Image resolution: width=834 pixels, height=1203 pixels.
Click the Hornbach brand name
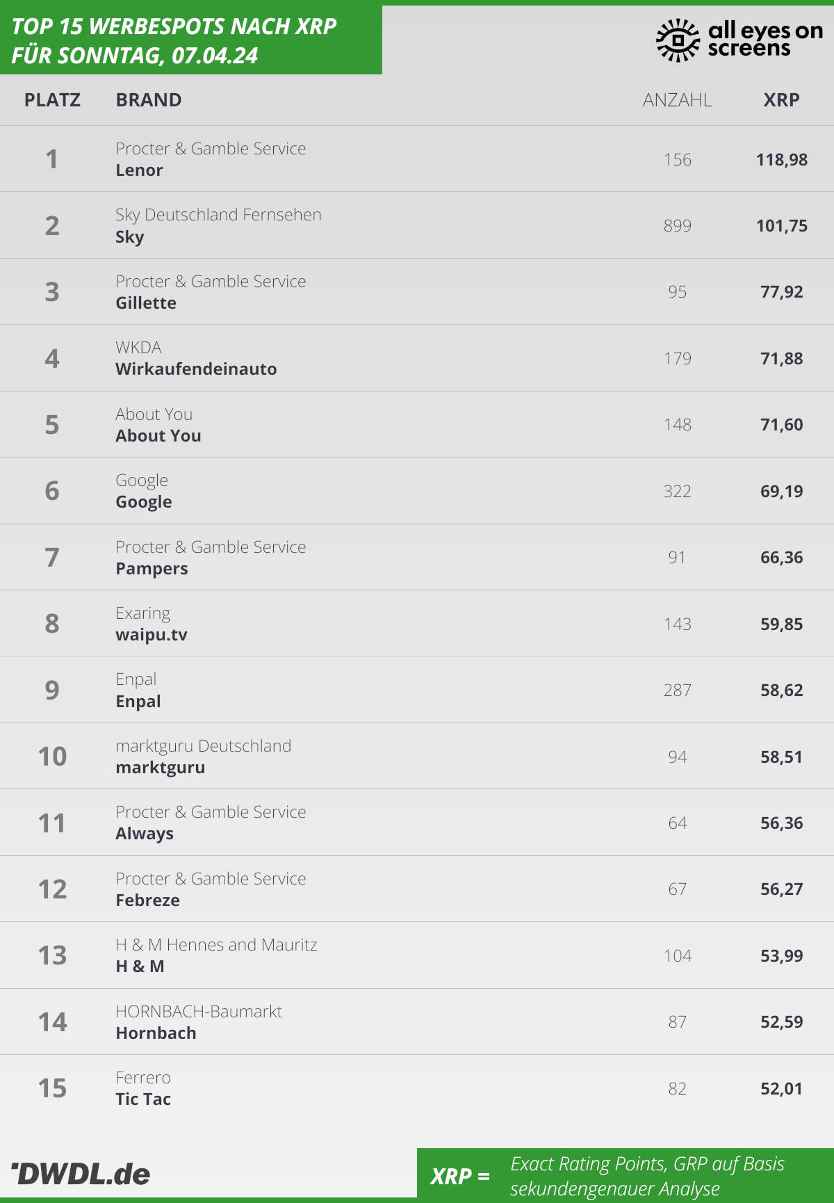pos(156,1033)
